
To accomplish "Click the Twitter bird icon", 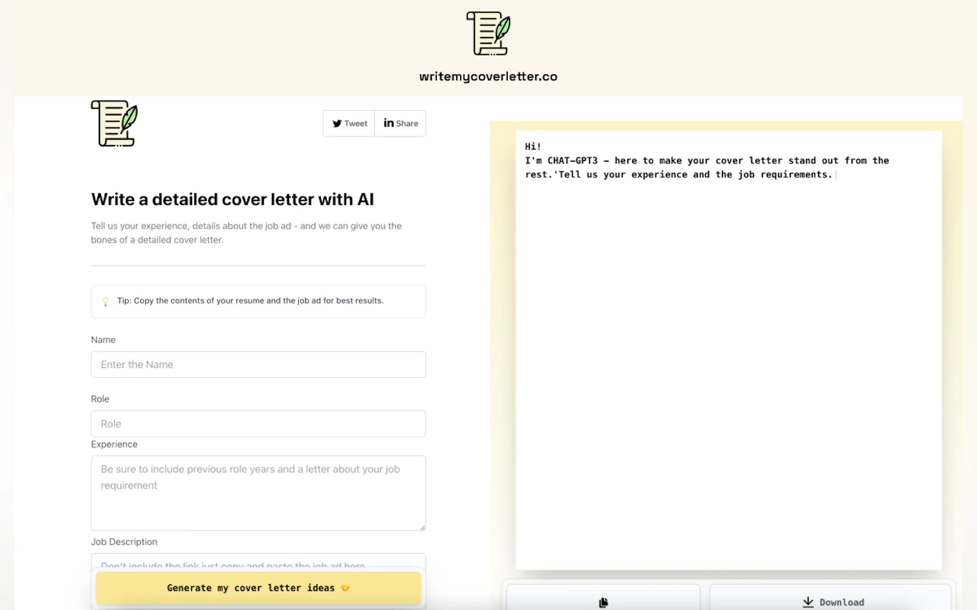I will coord(337,123).
